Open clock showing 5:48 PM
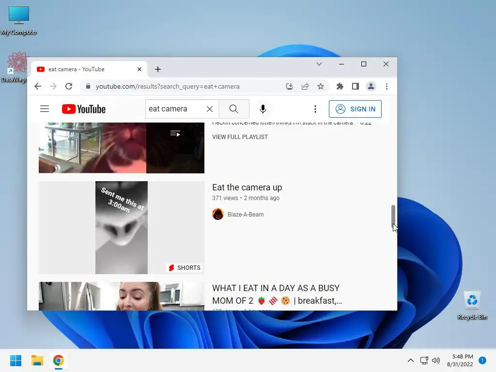The image size is (496, 372). coord(460,360)
